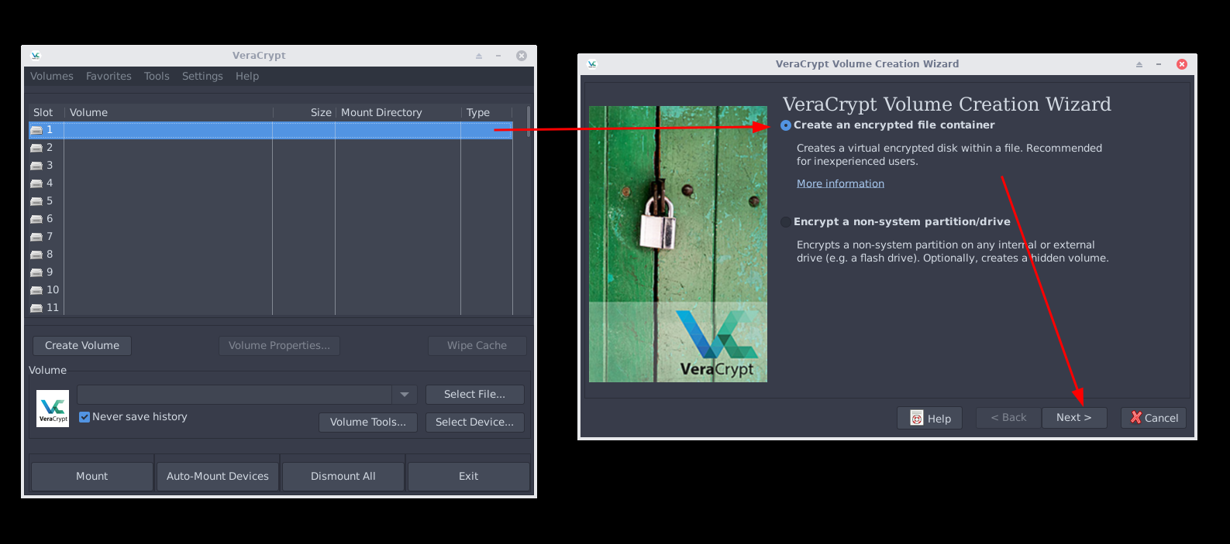1230x544 pixels.
Task: Click the Dismount All button
Action: pyautogui.click(x=343, y=477)
